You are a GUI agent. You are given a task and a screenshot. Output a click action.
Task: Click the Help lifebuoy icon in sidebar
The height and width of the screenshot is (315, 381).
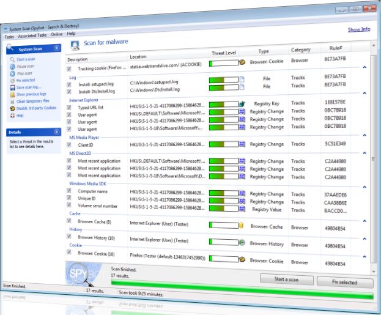click(x=12, y=116)
